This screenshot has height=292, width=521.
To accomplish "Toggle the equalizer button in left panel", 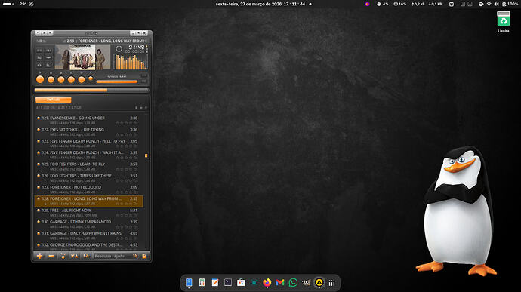I will click(x=48, y=65).
